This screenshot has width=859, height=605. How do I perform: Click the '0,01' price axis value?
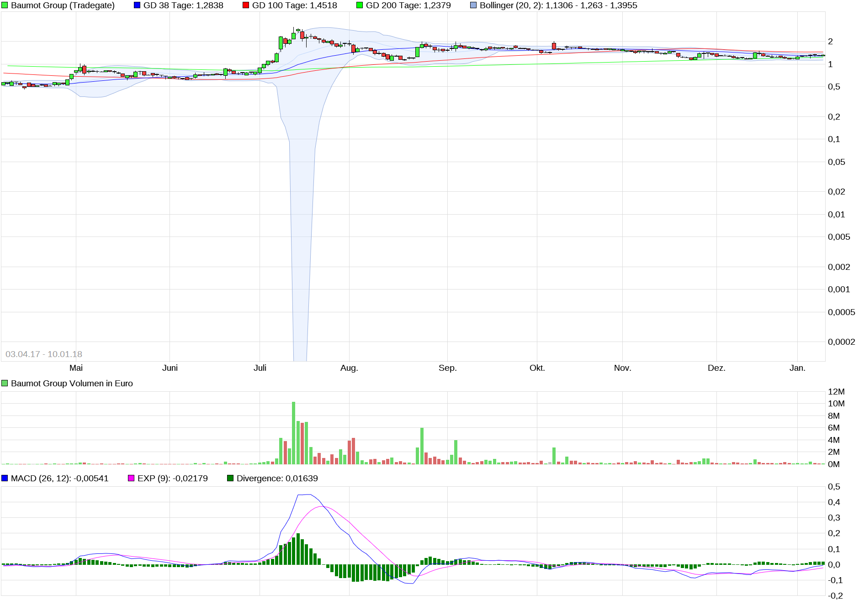click(837, 215)
